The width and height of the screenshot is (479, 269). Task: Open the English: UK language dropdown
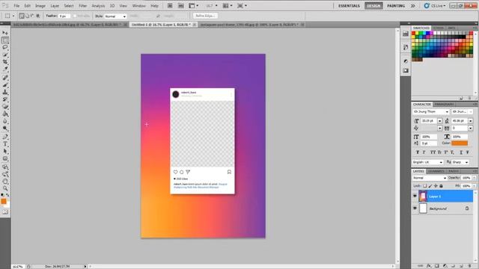tap(427, 162)
